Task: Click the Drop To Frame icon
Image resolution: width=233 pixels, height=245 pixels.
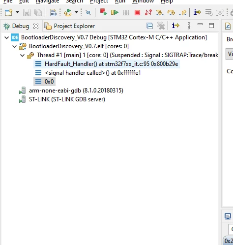Action: [x=209, y=12]
